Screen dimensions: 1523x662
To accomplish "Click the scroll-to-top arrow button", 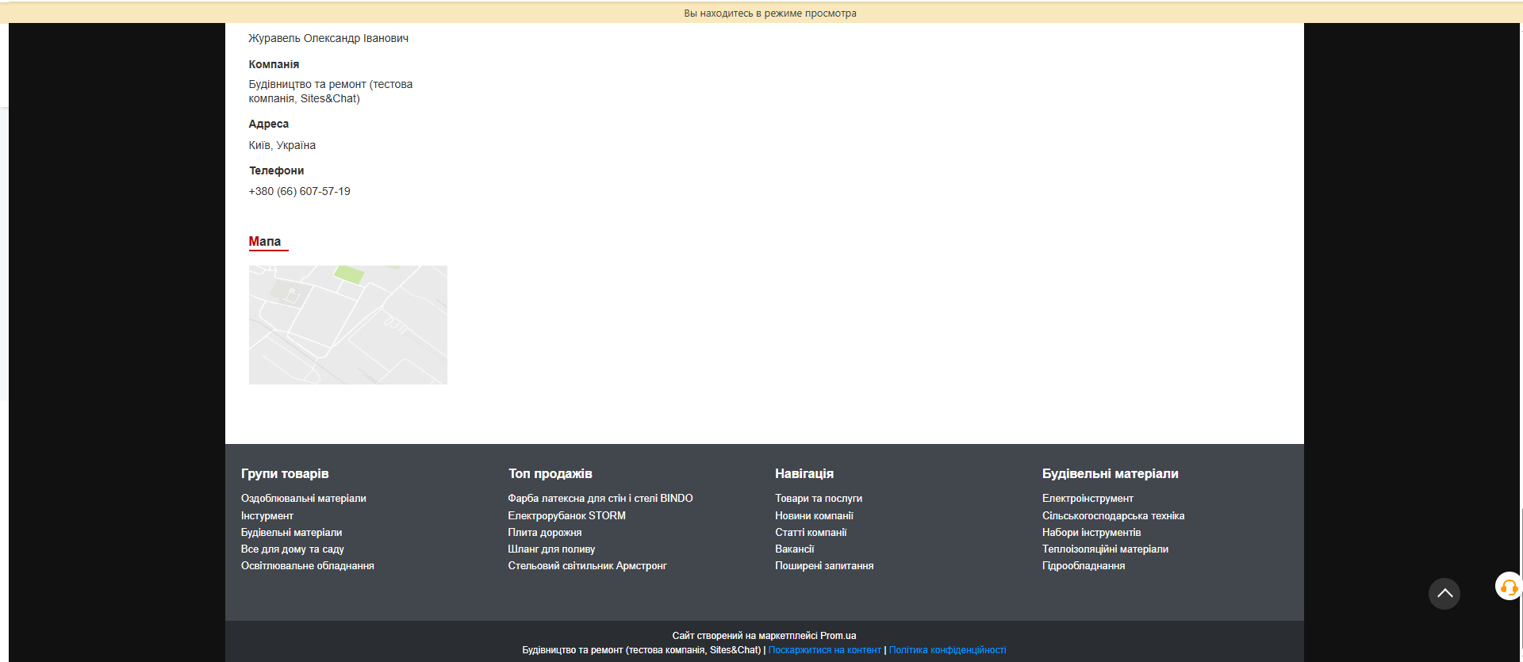I will point(1444,594).
